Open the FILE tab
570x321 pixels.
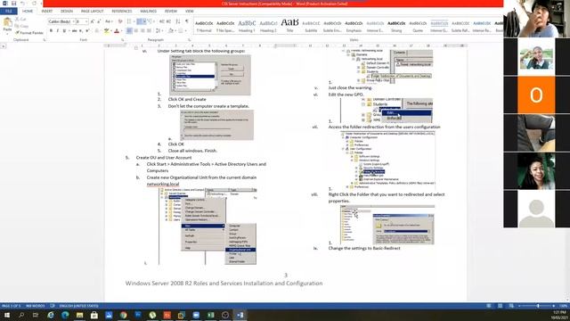pyautogui.click(x=8, y=12)
